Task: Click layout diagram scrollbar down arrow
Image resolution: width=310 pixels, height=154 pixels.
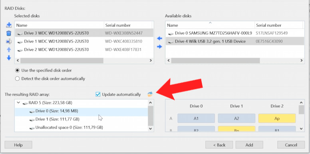Action: [301, 129]
